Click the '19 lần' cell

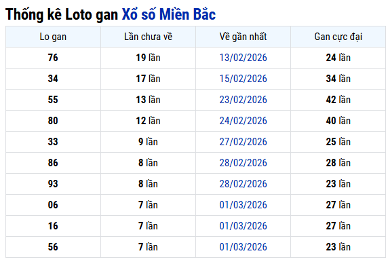coord(149,58)
